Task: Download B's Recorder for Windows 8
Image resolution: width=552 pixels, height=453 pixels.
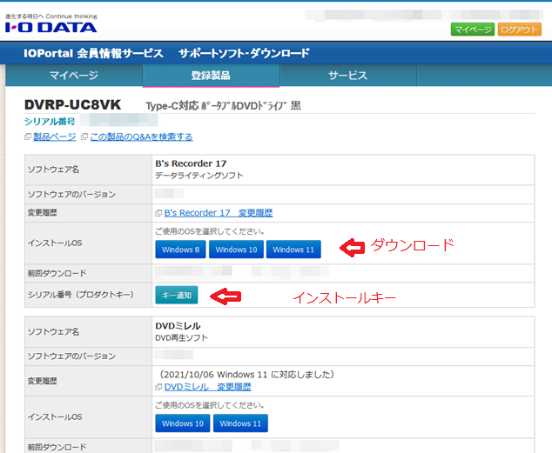Action: (x=180, y=250)
